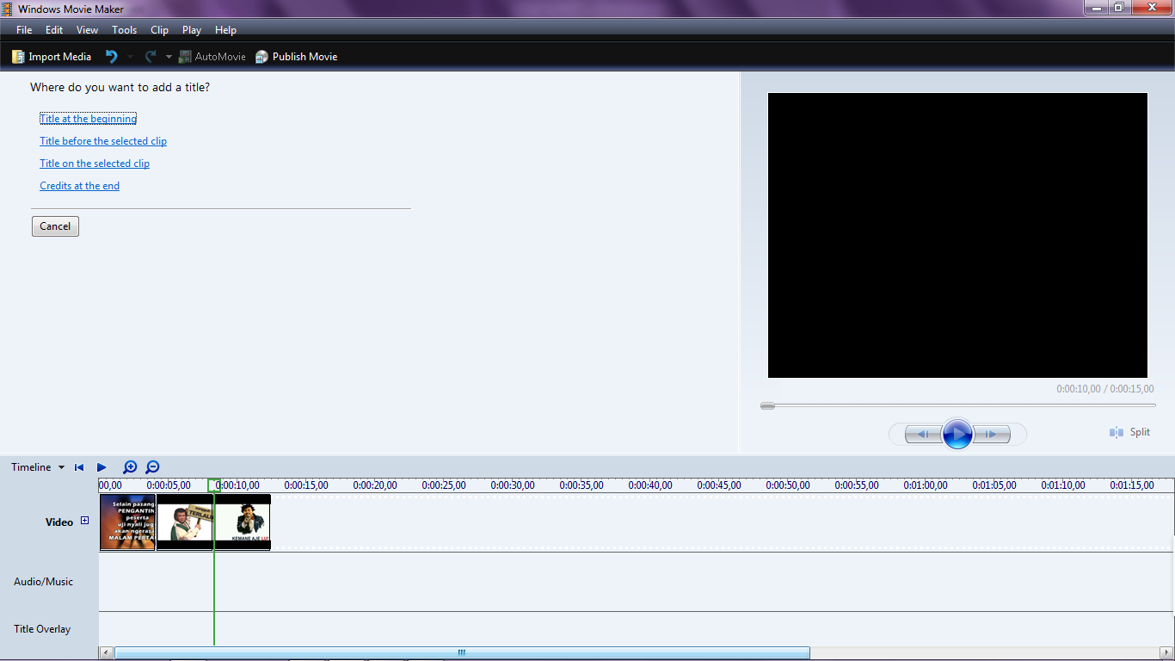Open Import Media
This screenshot has width=1175, height=661.
coord(51,56)
